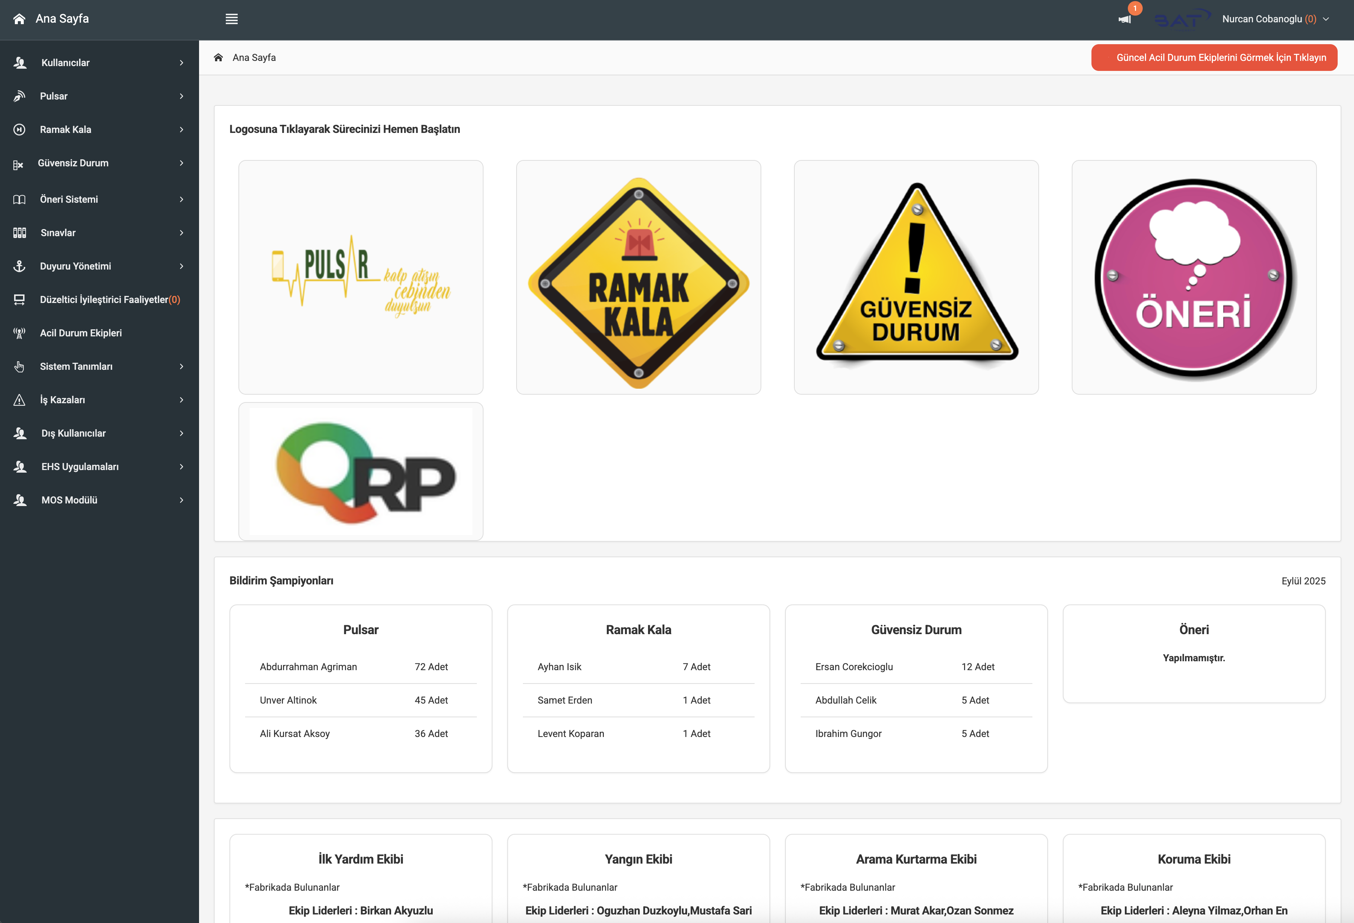Image resolution: width=1354 pixels, height=923 pixels.
Task: Click the Ana Sayfa home icon in header
Action: coord(19,19)
